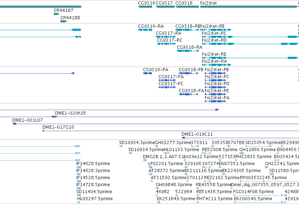Click EST label IP14528.5prime
The height and width of the screenshot is (204, 299).
(x=93, y=178)
